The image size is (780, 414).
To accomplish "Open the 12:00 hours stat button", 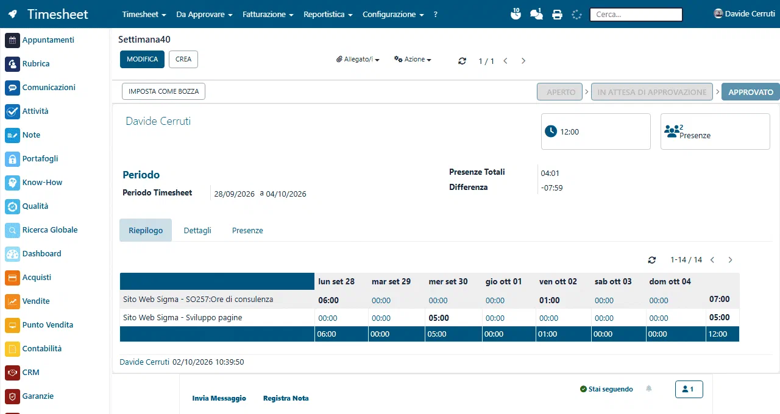I will tap(596, 132).
